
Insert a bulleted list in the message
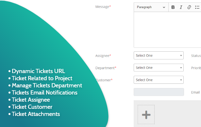197,7
